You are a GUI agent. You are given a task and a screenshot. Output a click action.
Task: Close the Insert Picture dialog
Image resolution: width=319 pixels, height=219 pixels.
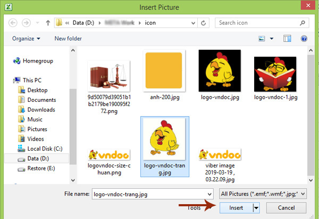(308, 5)
